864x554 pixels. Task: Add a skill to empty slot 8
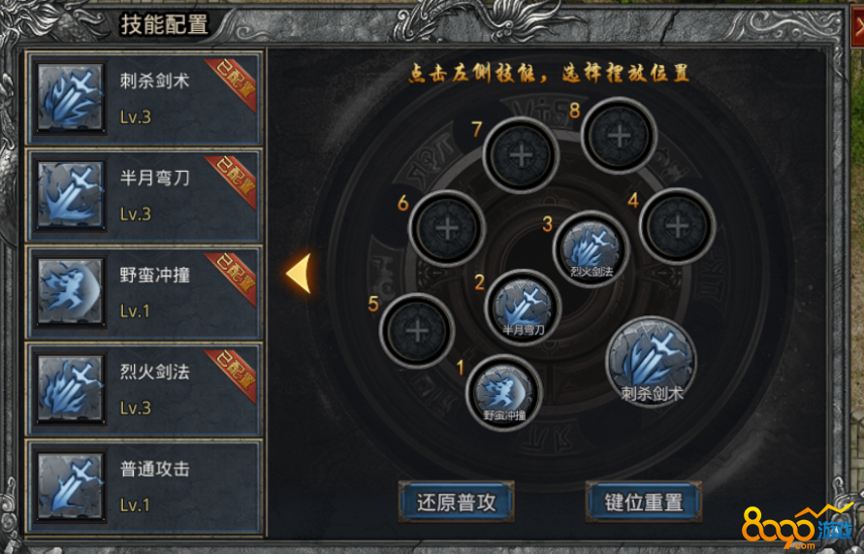(x=619, y=136)
